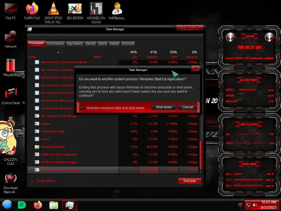
Task: Click the 2.1 MB/s disk value
Action: tap(171, 124)
